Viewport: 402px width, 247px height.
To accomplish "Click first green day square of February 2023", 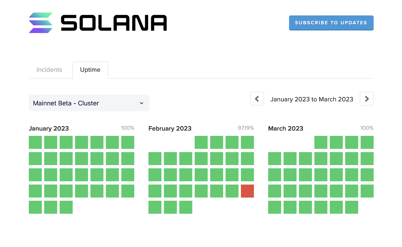I will pos(201,142).
